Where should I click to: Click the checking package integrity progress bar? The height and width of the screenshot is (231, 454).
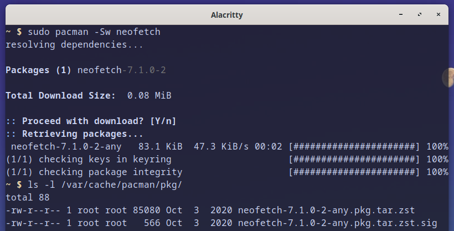click(354, 172)
